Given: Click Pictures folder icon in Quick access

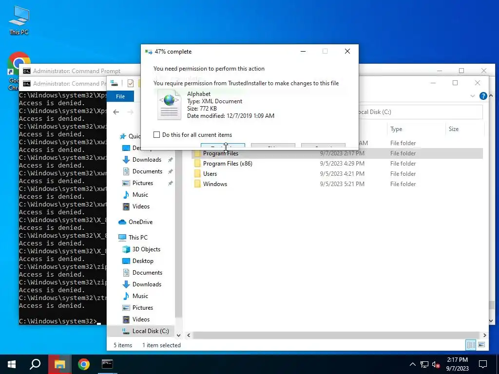Looking at the screenshot, I should (x=126, y=183).
